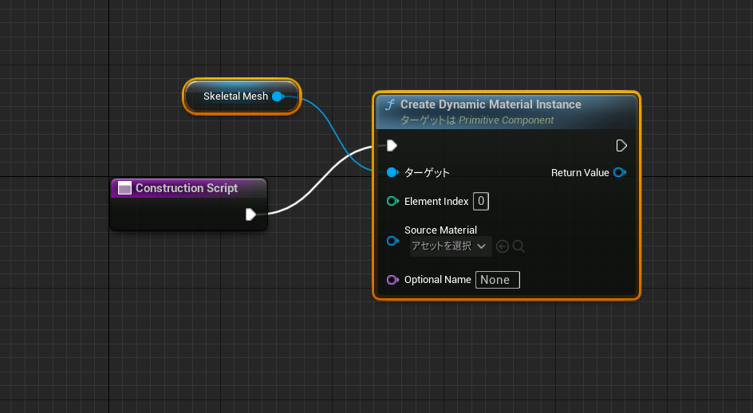Click the purple Optional Name pin
This screenshot has height=413, width=753.
click(x=392, y=280)
